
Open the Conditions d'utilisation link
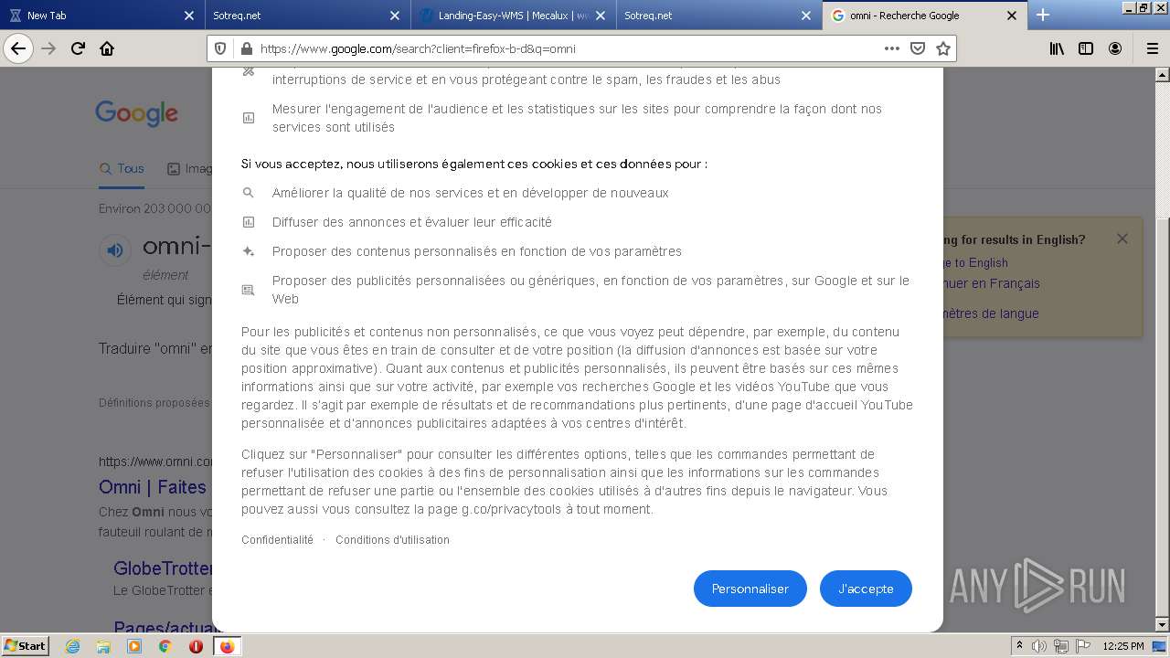(392, 540)
